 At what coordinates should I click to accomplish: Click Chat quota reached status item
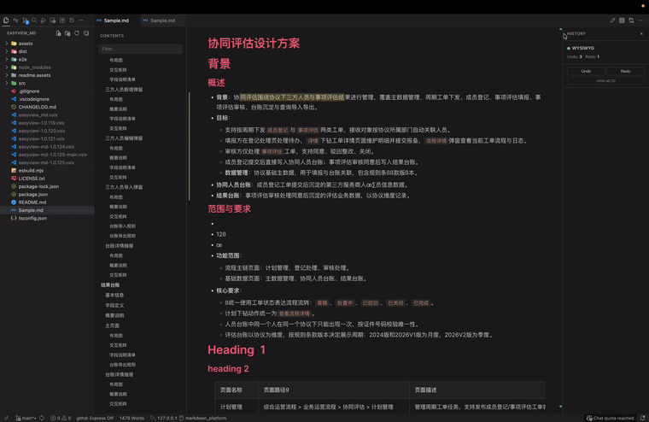pyautogui.click(x=610, y=418)
